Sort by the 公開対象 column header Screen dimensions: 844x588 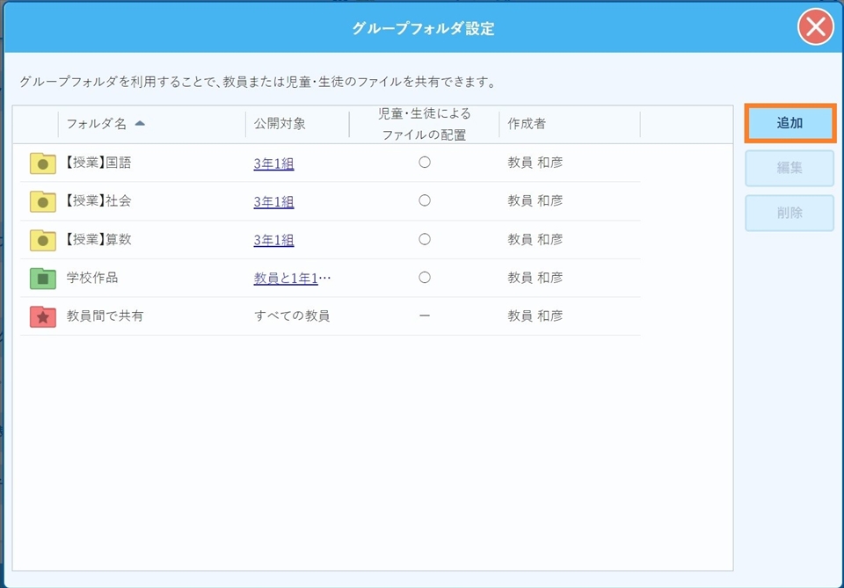[280, 124]
